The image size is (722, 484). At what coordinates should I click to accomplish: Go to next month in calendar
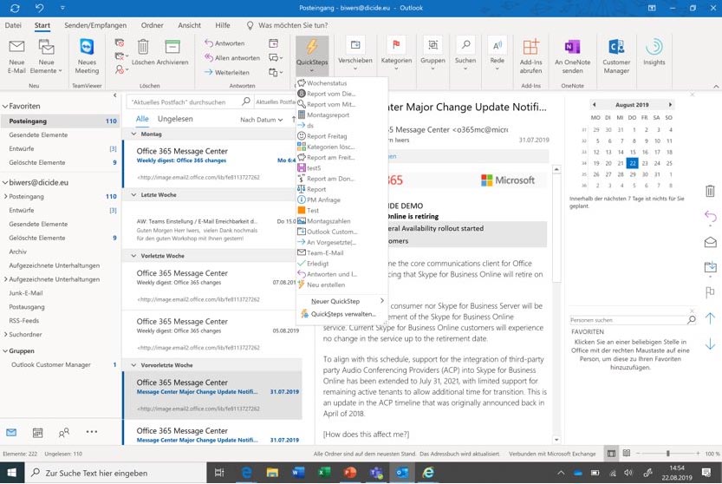(670, 105)
